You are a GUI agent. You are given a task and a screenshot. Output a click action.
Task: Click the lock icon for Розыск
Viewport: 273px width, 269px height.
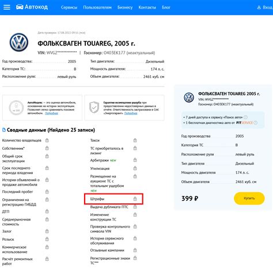47,239
